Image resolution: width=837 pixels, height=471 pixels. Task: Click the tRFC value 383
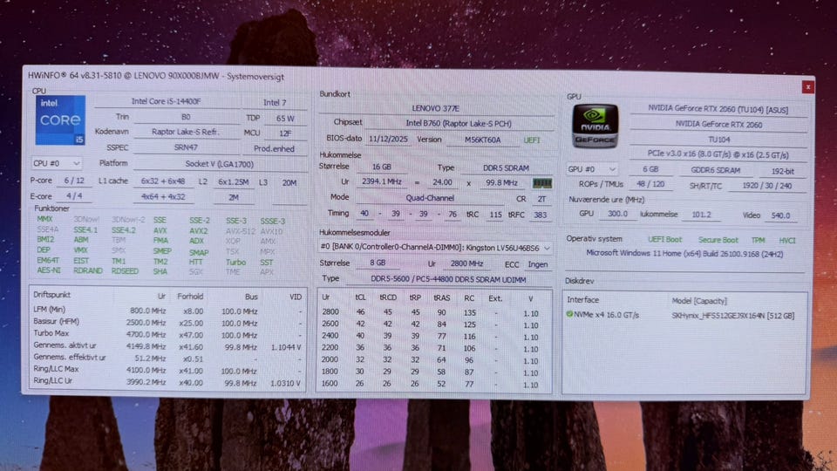pos(541,215)
